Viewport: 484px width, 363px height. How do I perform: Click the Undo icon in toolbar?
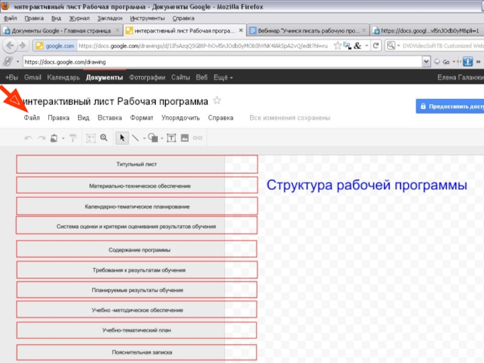pos(28,138)
